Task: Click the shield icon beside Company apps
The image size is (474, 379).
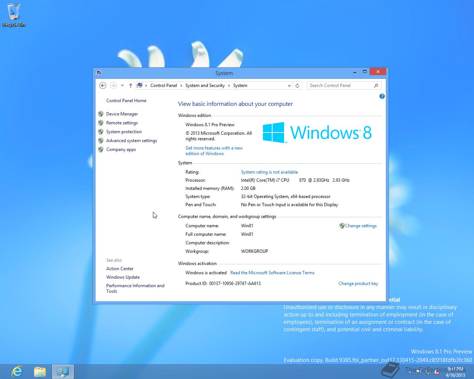Action: pos(101,150)
